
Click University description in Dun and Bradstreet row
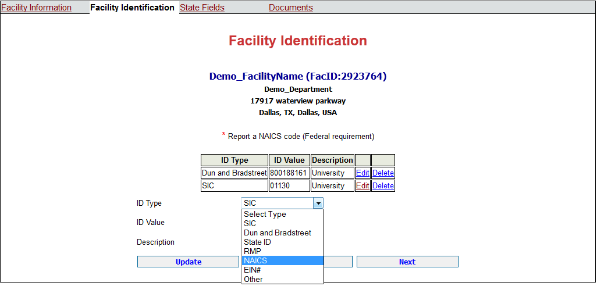[332, 173]
